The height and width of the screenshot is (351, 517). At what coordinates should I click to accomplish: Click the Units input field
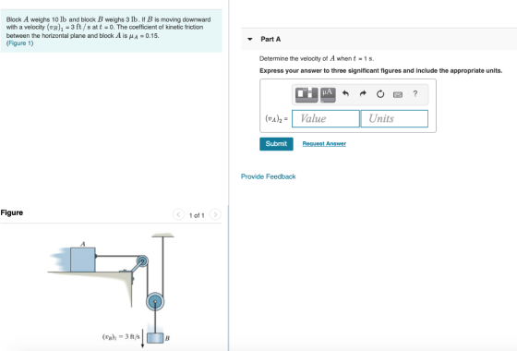(x=394, y=119)
